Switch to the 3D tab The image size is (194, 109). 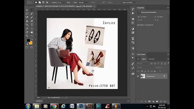138,59
